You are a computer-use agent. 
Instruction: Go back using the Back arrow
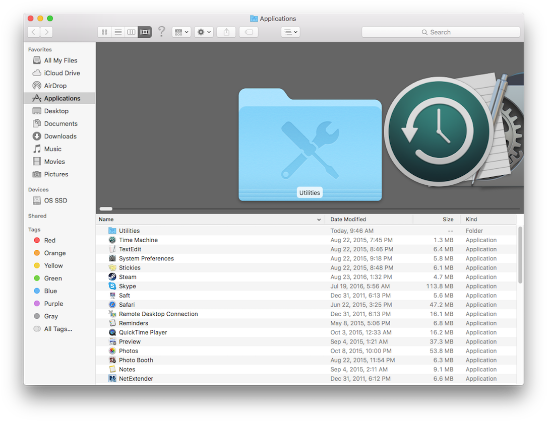(x=33, y=32)
